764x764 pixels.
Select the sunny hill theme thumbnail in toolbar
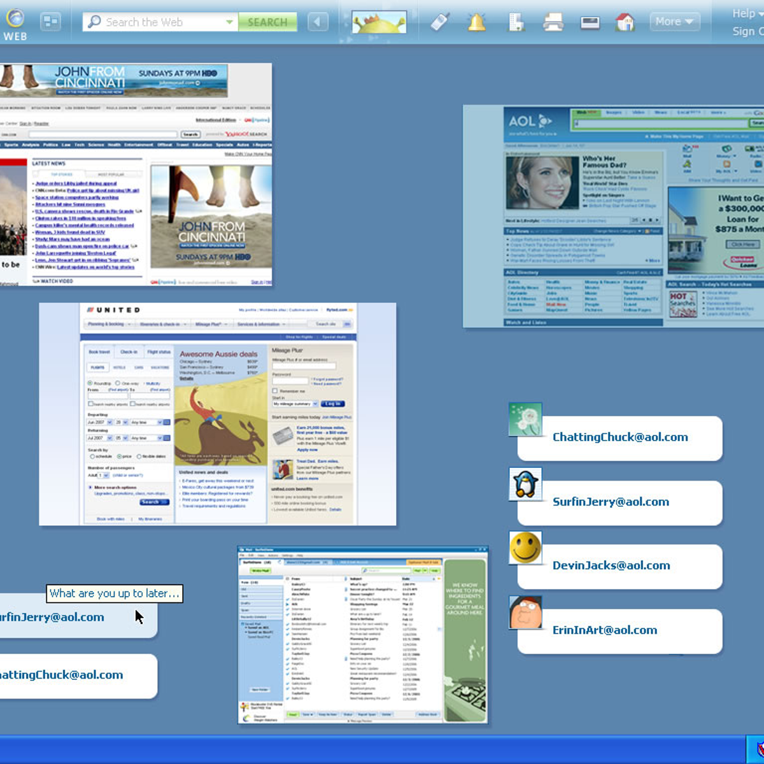pos(379,22)
